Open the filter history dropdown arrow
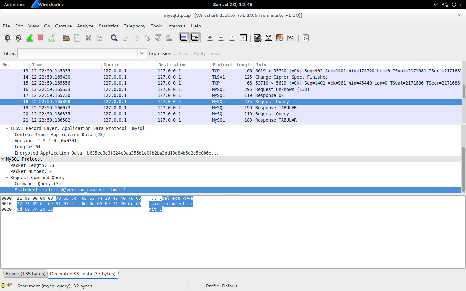Viewport: 466px width, 291px height. click(x=142, y=53)
